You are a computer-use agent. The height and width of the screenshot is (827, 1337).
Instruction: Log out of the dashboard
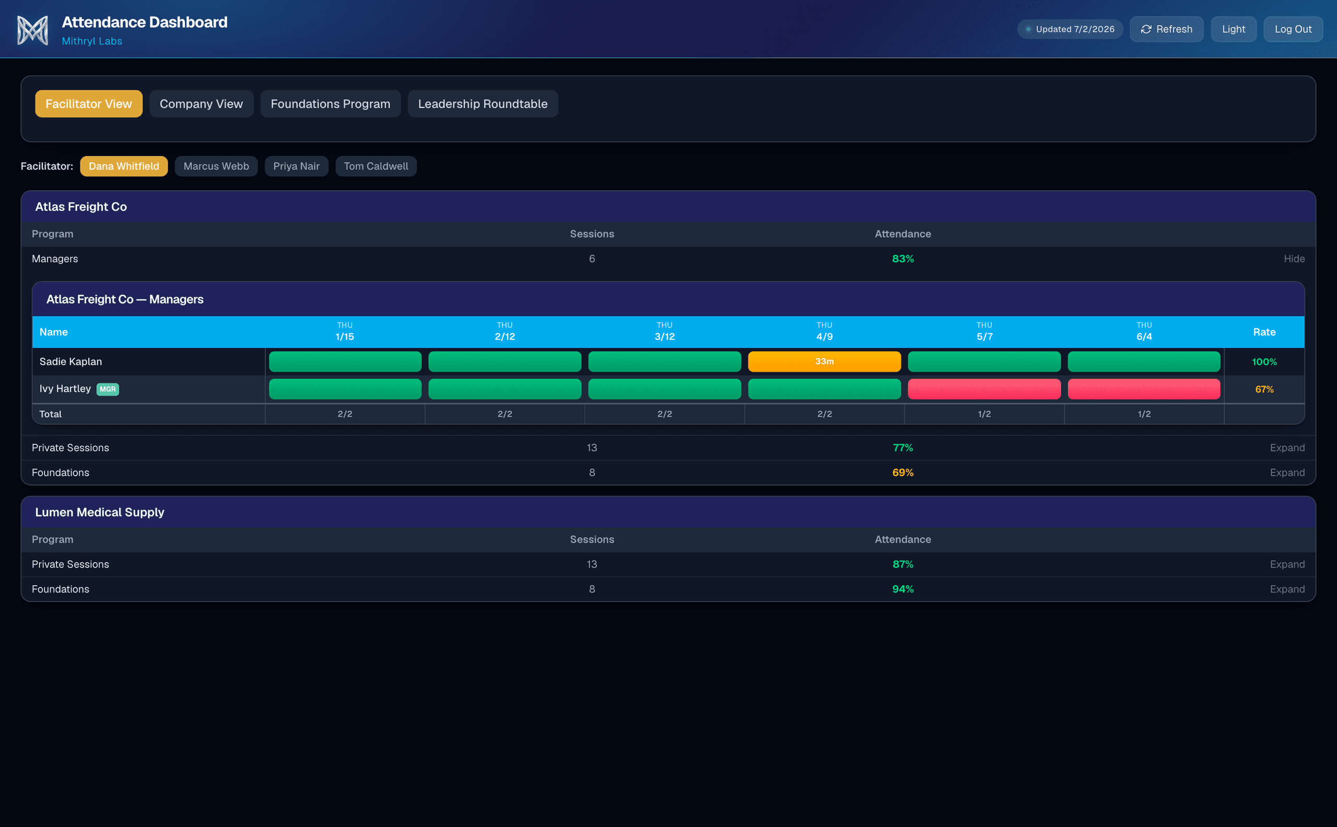[x=1293, y=30]
